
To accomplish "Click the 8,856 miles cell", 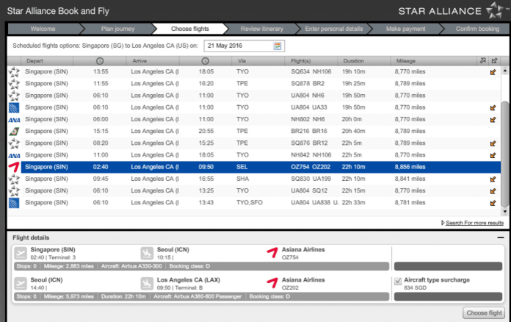I will (x=410, y=167).
